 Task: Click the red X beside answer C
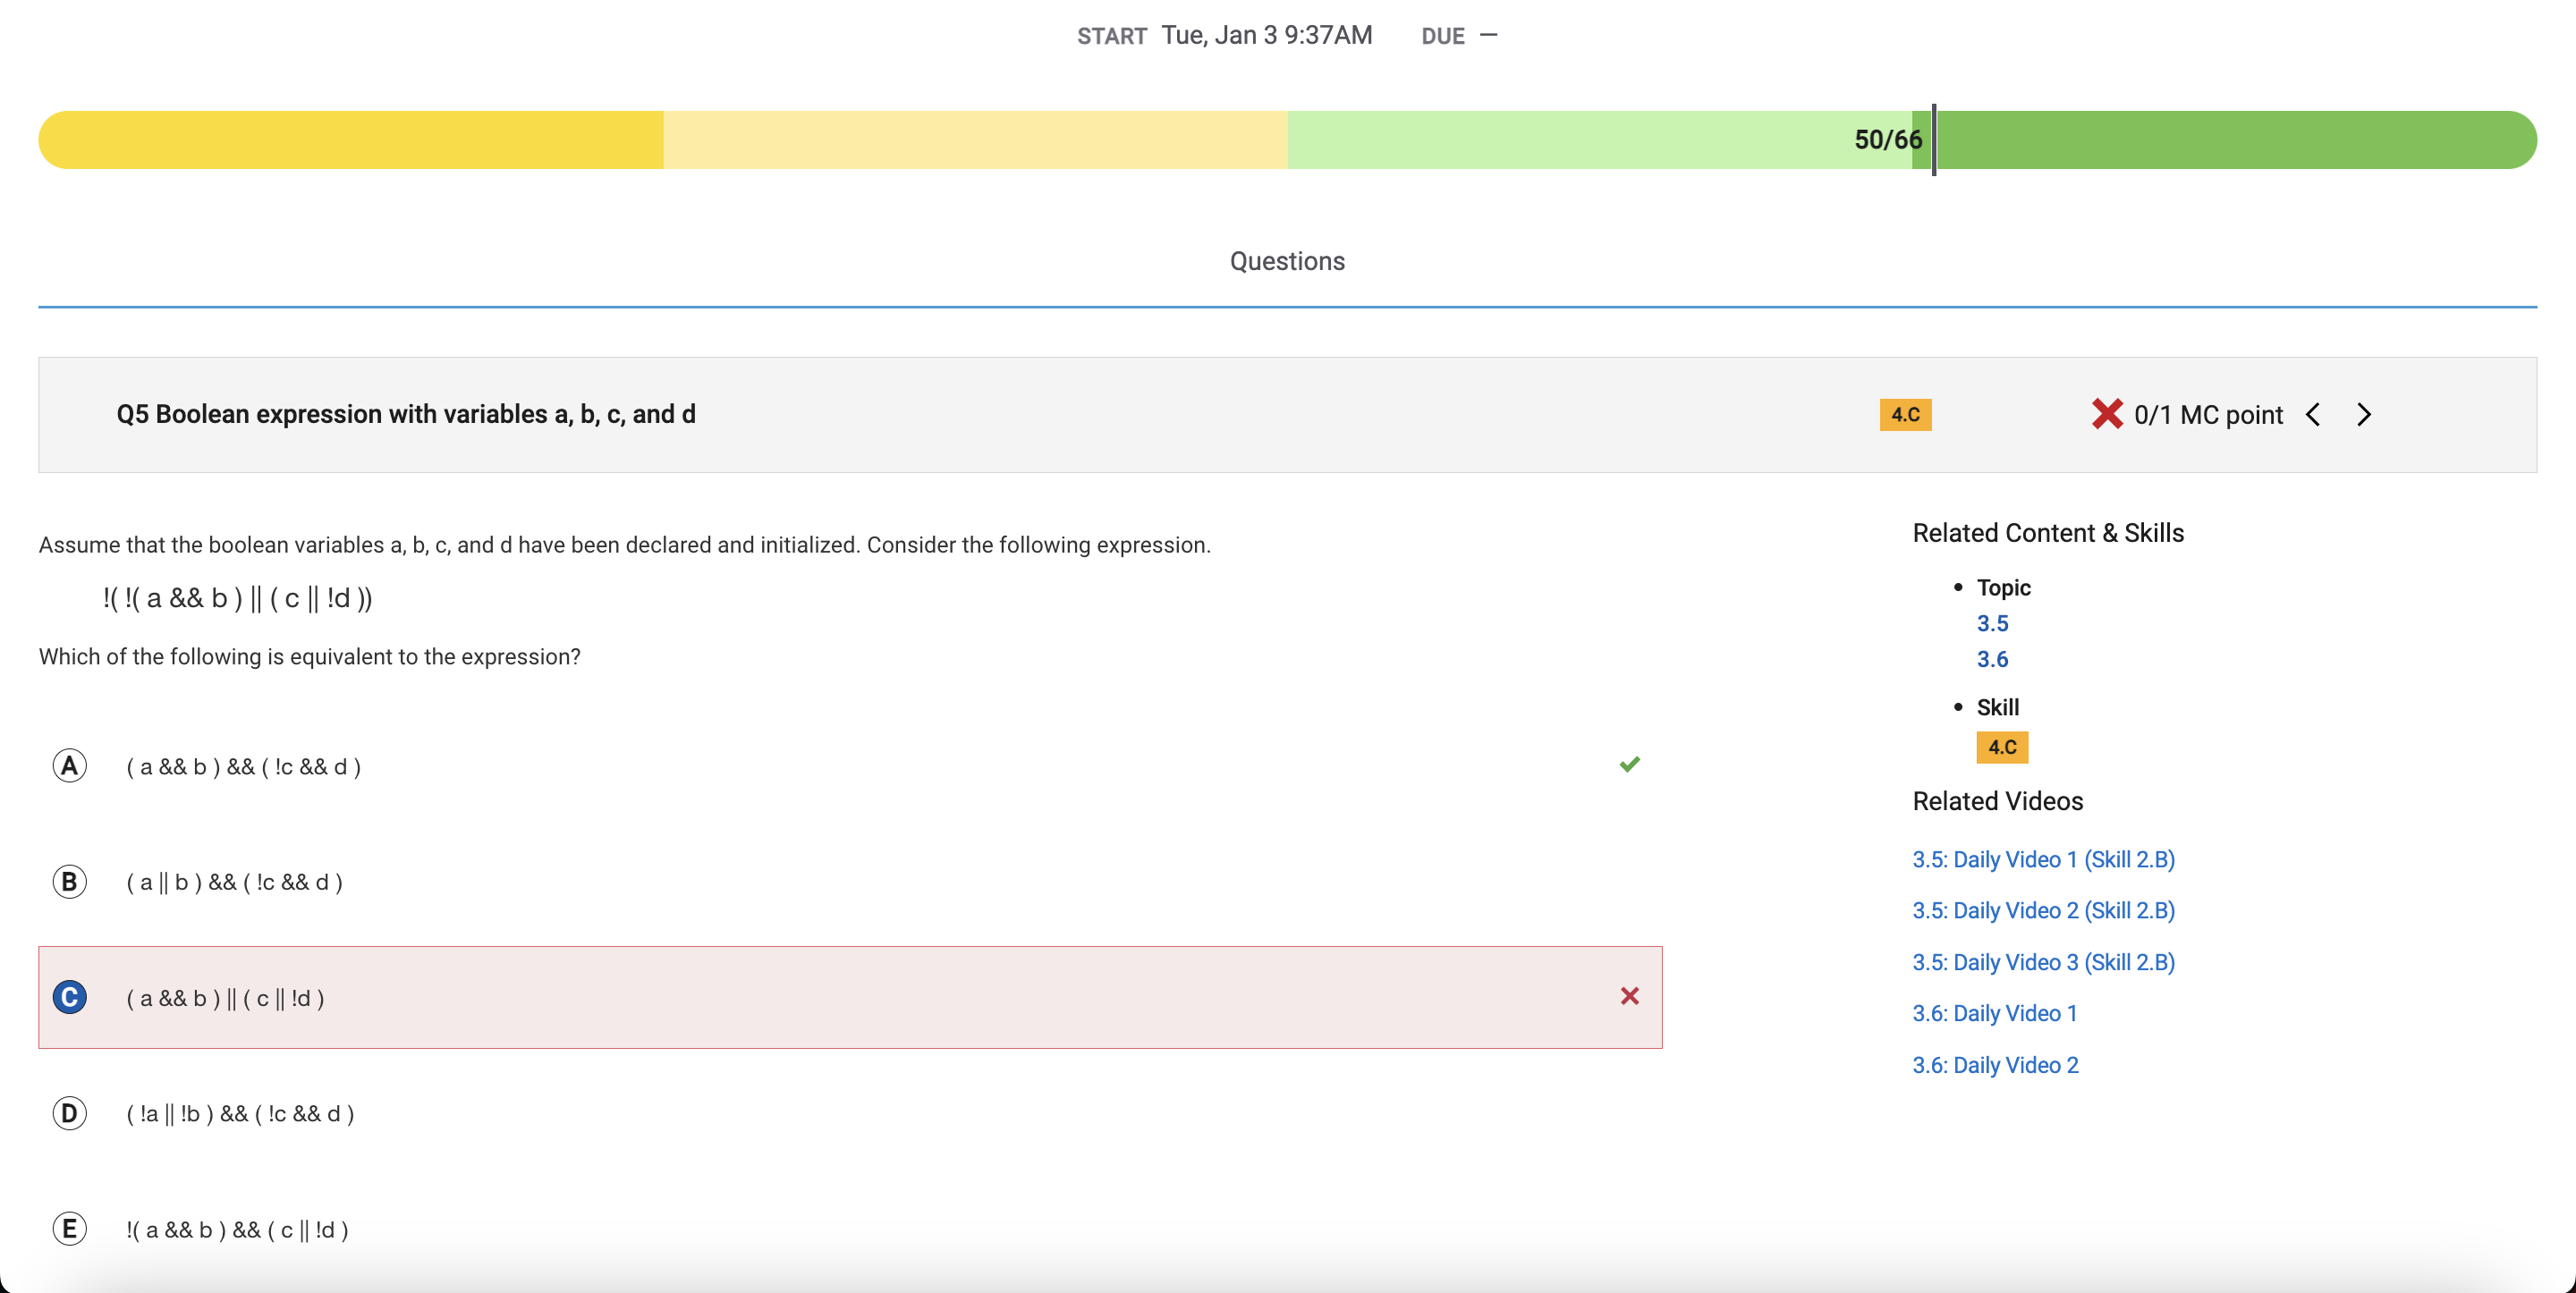point(1630,996)
